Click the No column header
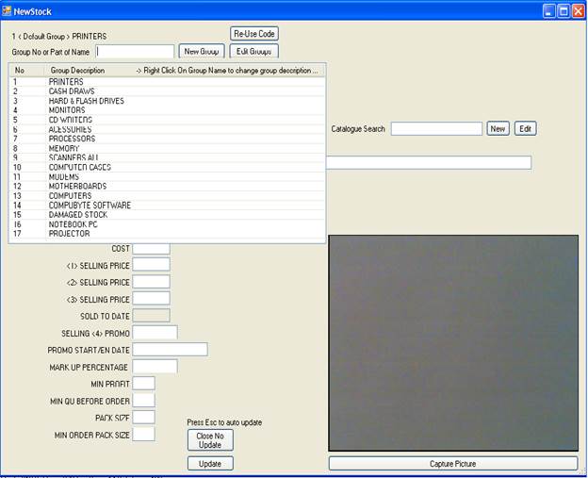588x478 pixels. (27, 71)
